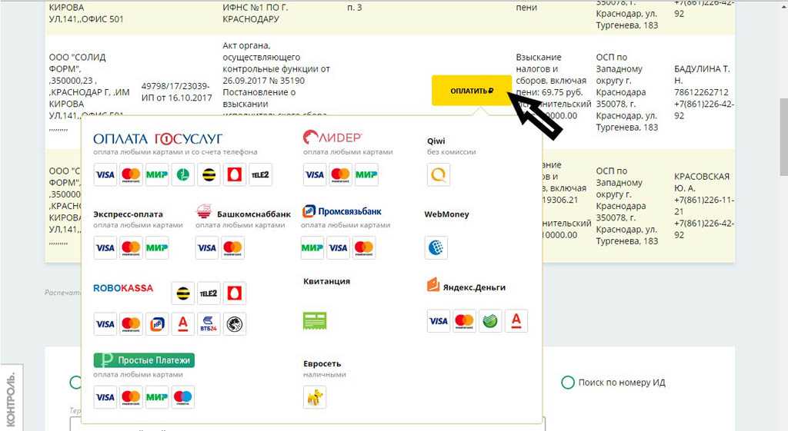
Task: Select the green Квитанция receipt icon
Action: pos(315,320)
